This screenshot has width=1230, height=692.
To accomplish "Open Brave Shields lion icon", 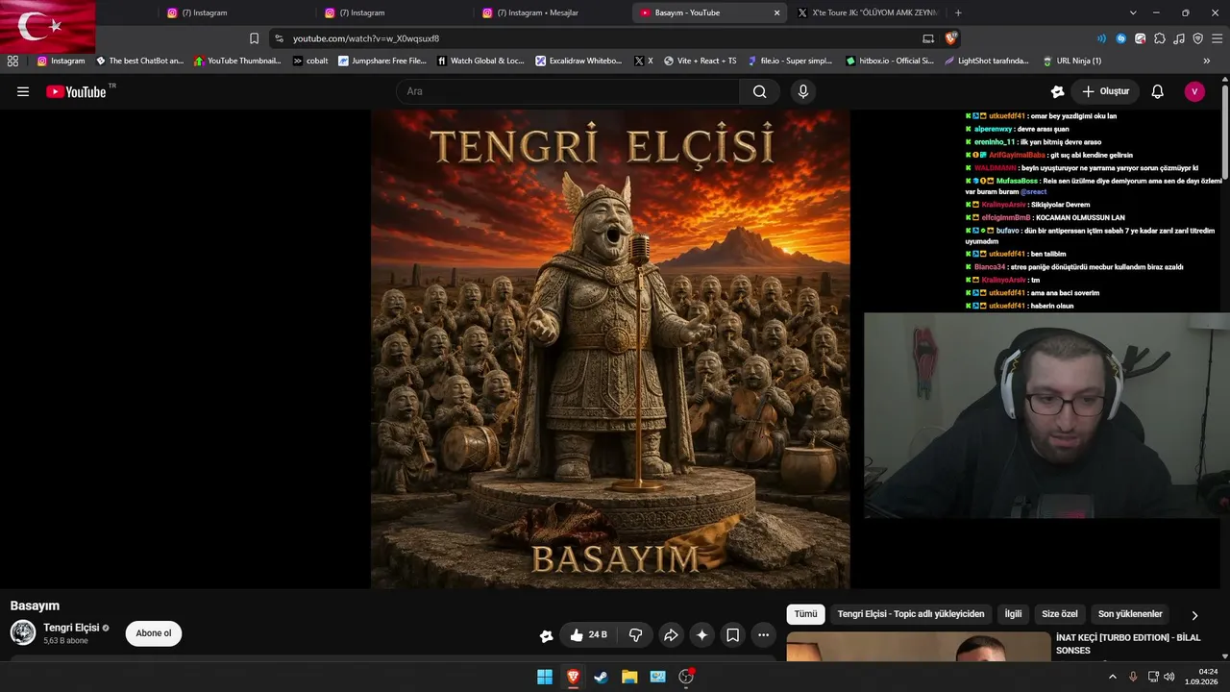I will 951,38.
